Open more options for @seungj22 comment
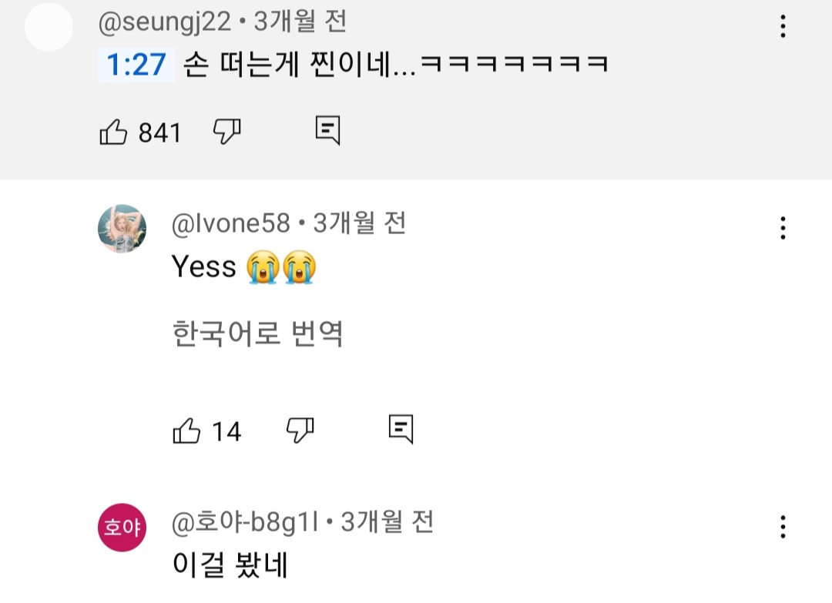 pos(783,28)
